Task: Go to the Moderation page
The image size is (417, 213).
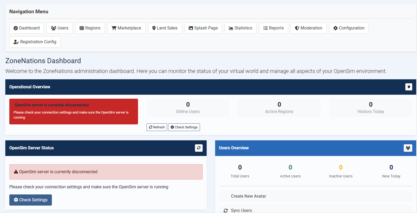Action: (x=308, y=28)
